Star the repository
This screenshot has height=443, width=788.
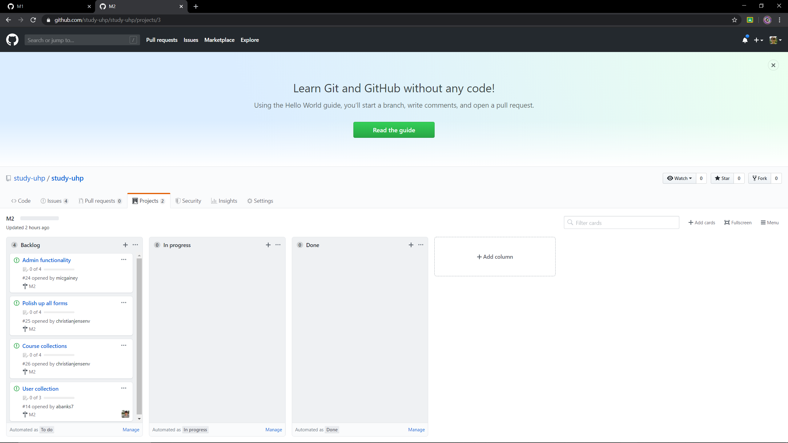click(x=722, y=178)
